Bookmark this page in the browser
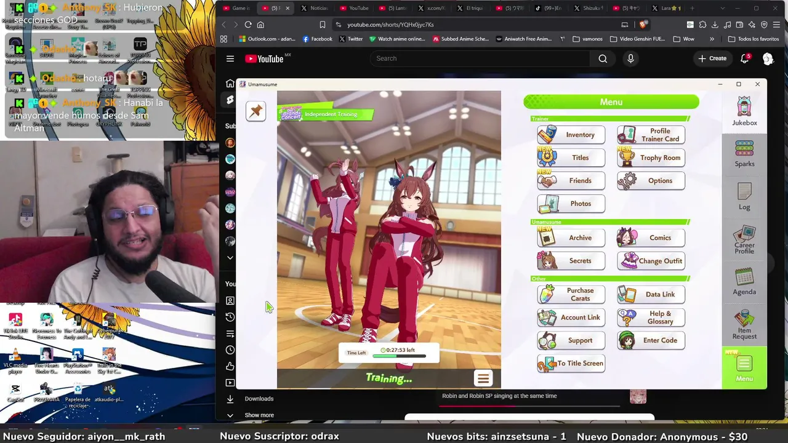788x443 pixels. [x=323, y=25]
